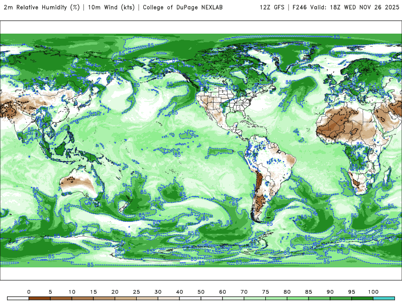The height and width of the screenshot is (301, 402).
Task: Click the legend label '0'
Action: click(29, 292)
